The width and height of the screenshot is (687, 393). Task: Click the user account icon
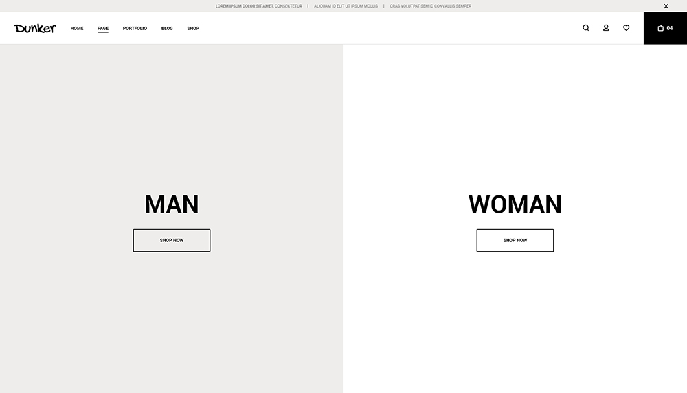click(606, 28)
